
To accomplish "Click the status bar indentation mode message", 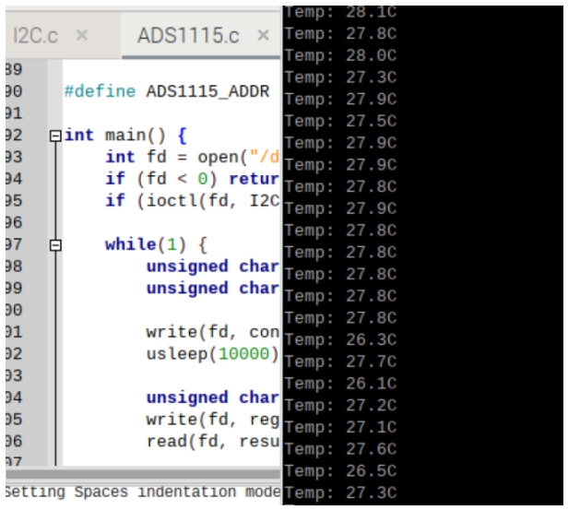I will [x=138, y=492].
